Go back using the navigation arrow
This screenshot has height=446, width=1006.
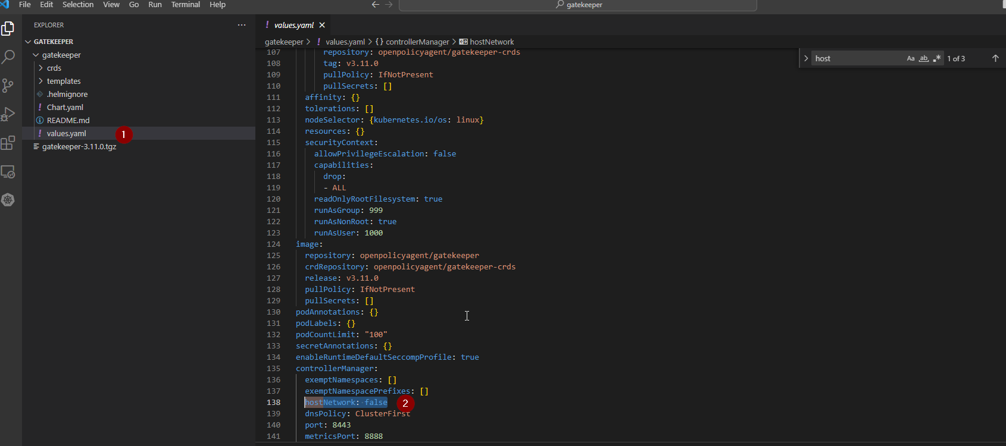375,5
